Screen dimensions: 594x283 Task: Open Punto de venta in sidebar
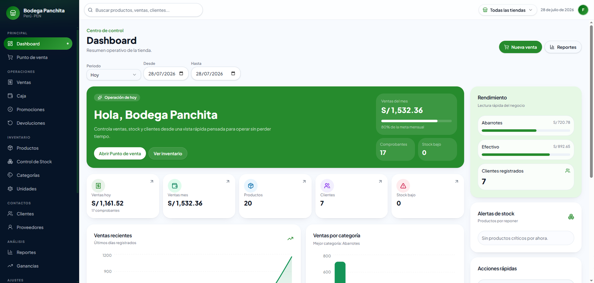coord(38,57)
